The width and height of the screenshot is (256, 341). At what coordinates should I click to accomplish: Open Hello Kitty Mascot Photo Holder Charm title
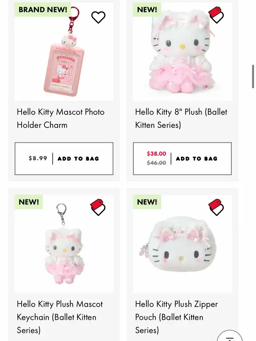pos(61,118)
